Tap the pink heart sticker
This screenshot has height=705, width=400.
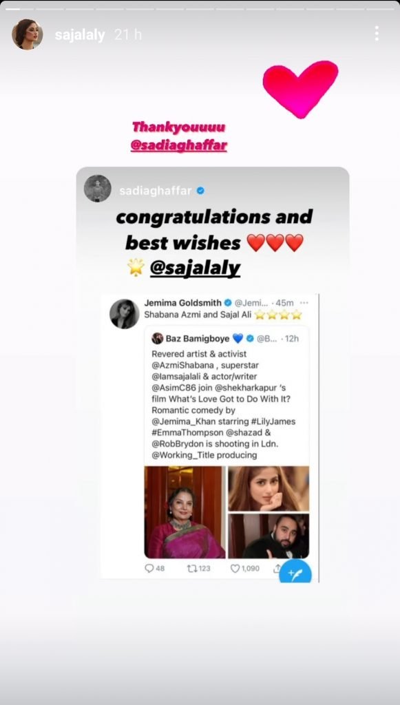pos(301,89)
